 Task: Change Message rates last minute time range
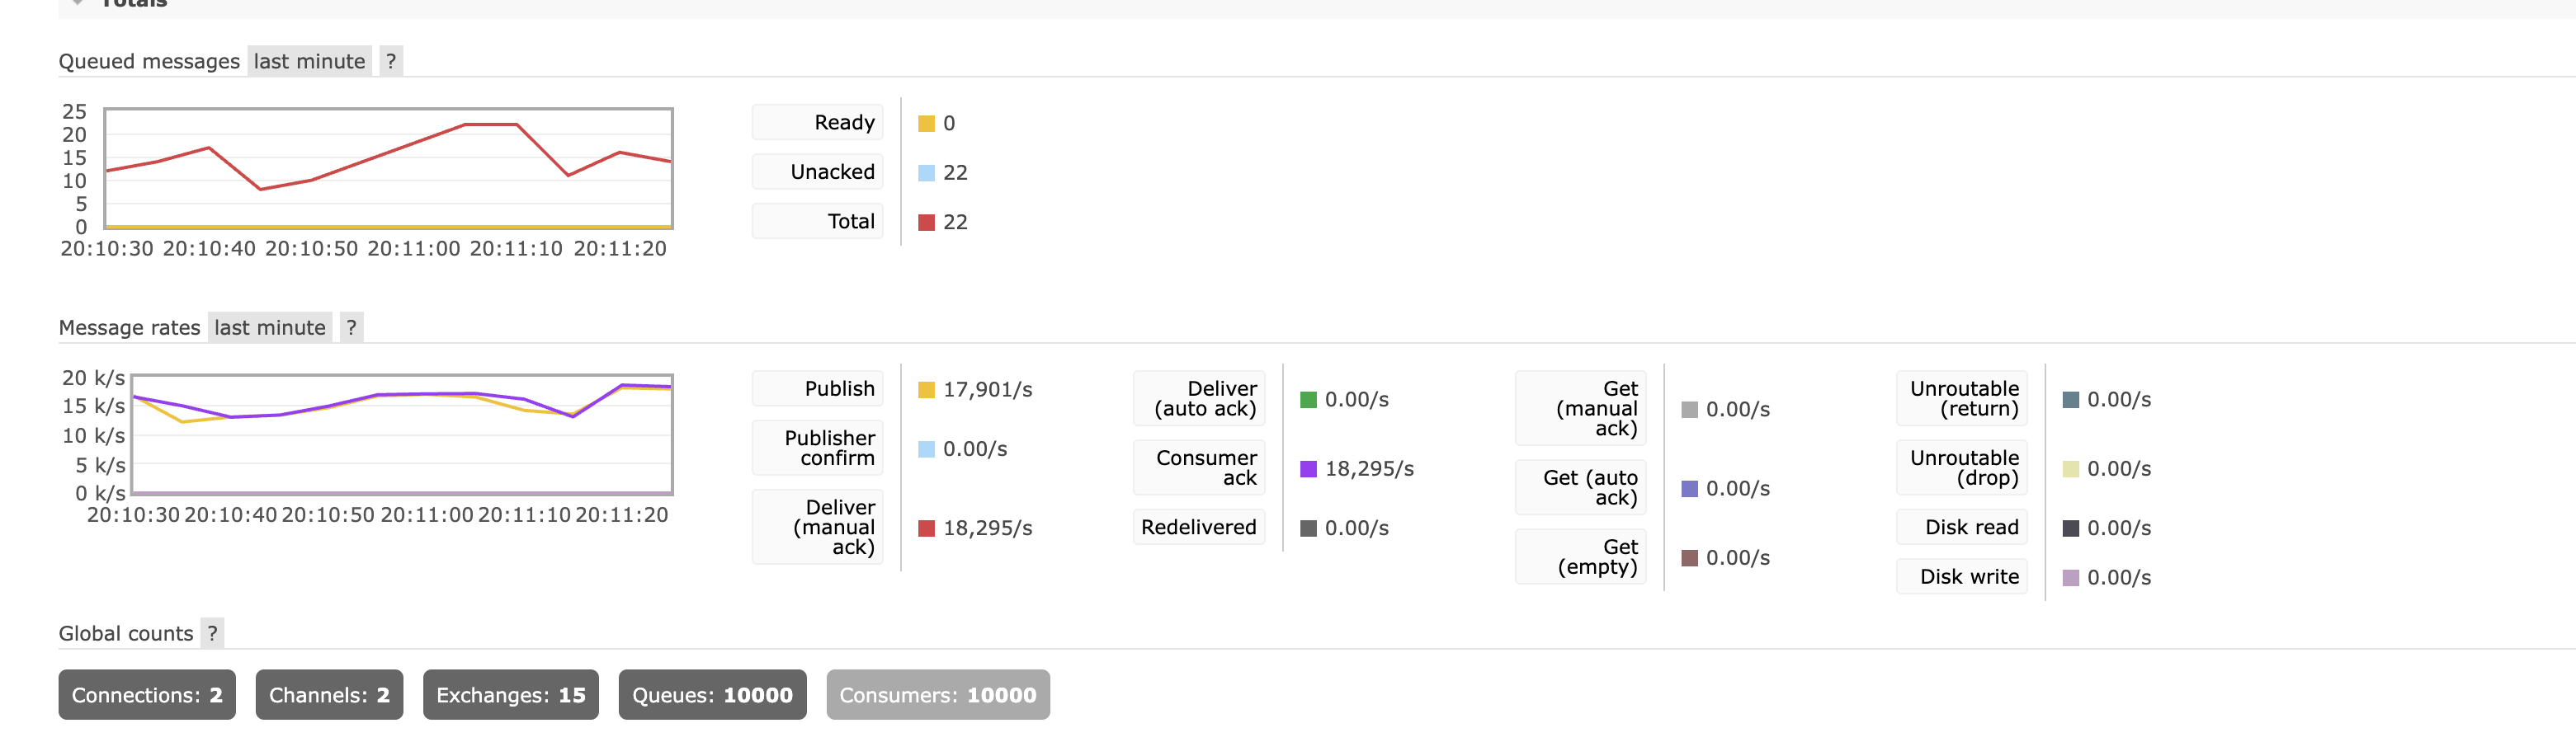pos(270,327)
